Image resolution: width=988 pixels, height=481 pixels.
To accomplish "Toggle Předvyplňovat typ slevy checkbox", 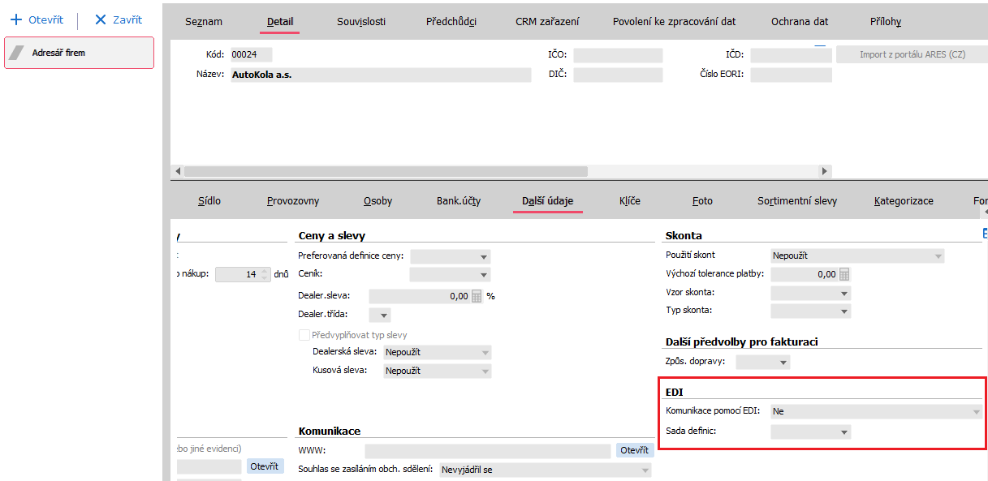I will (304, 335).
